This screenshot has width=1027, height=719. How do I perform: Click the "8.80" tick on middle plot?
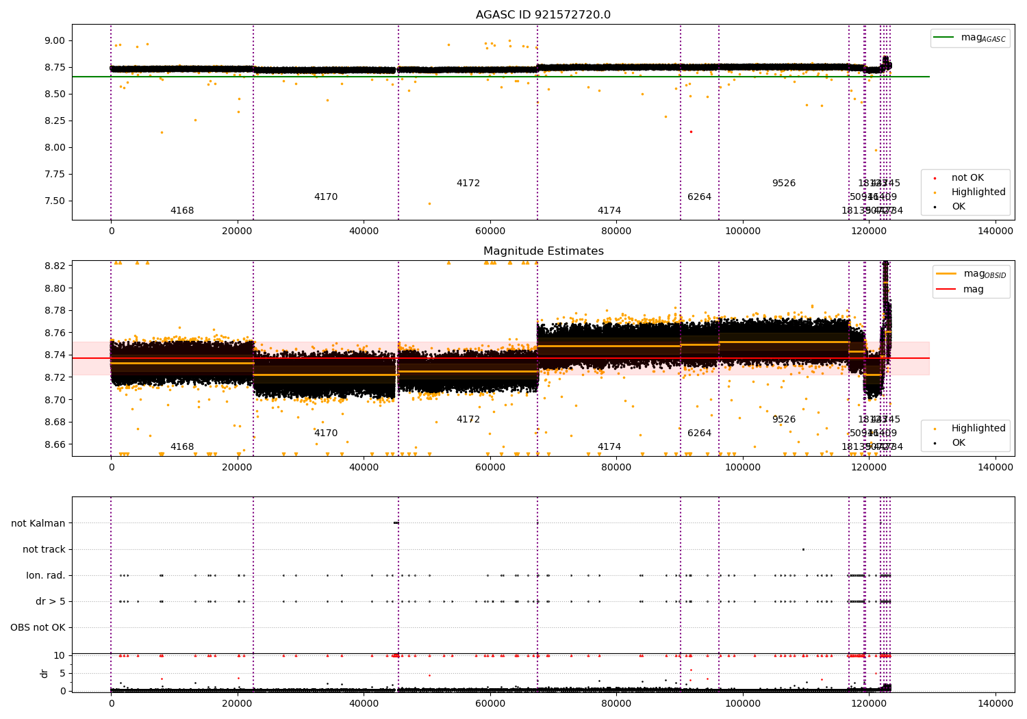(x=55, y=288)
